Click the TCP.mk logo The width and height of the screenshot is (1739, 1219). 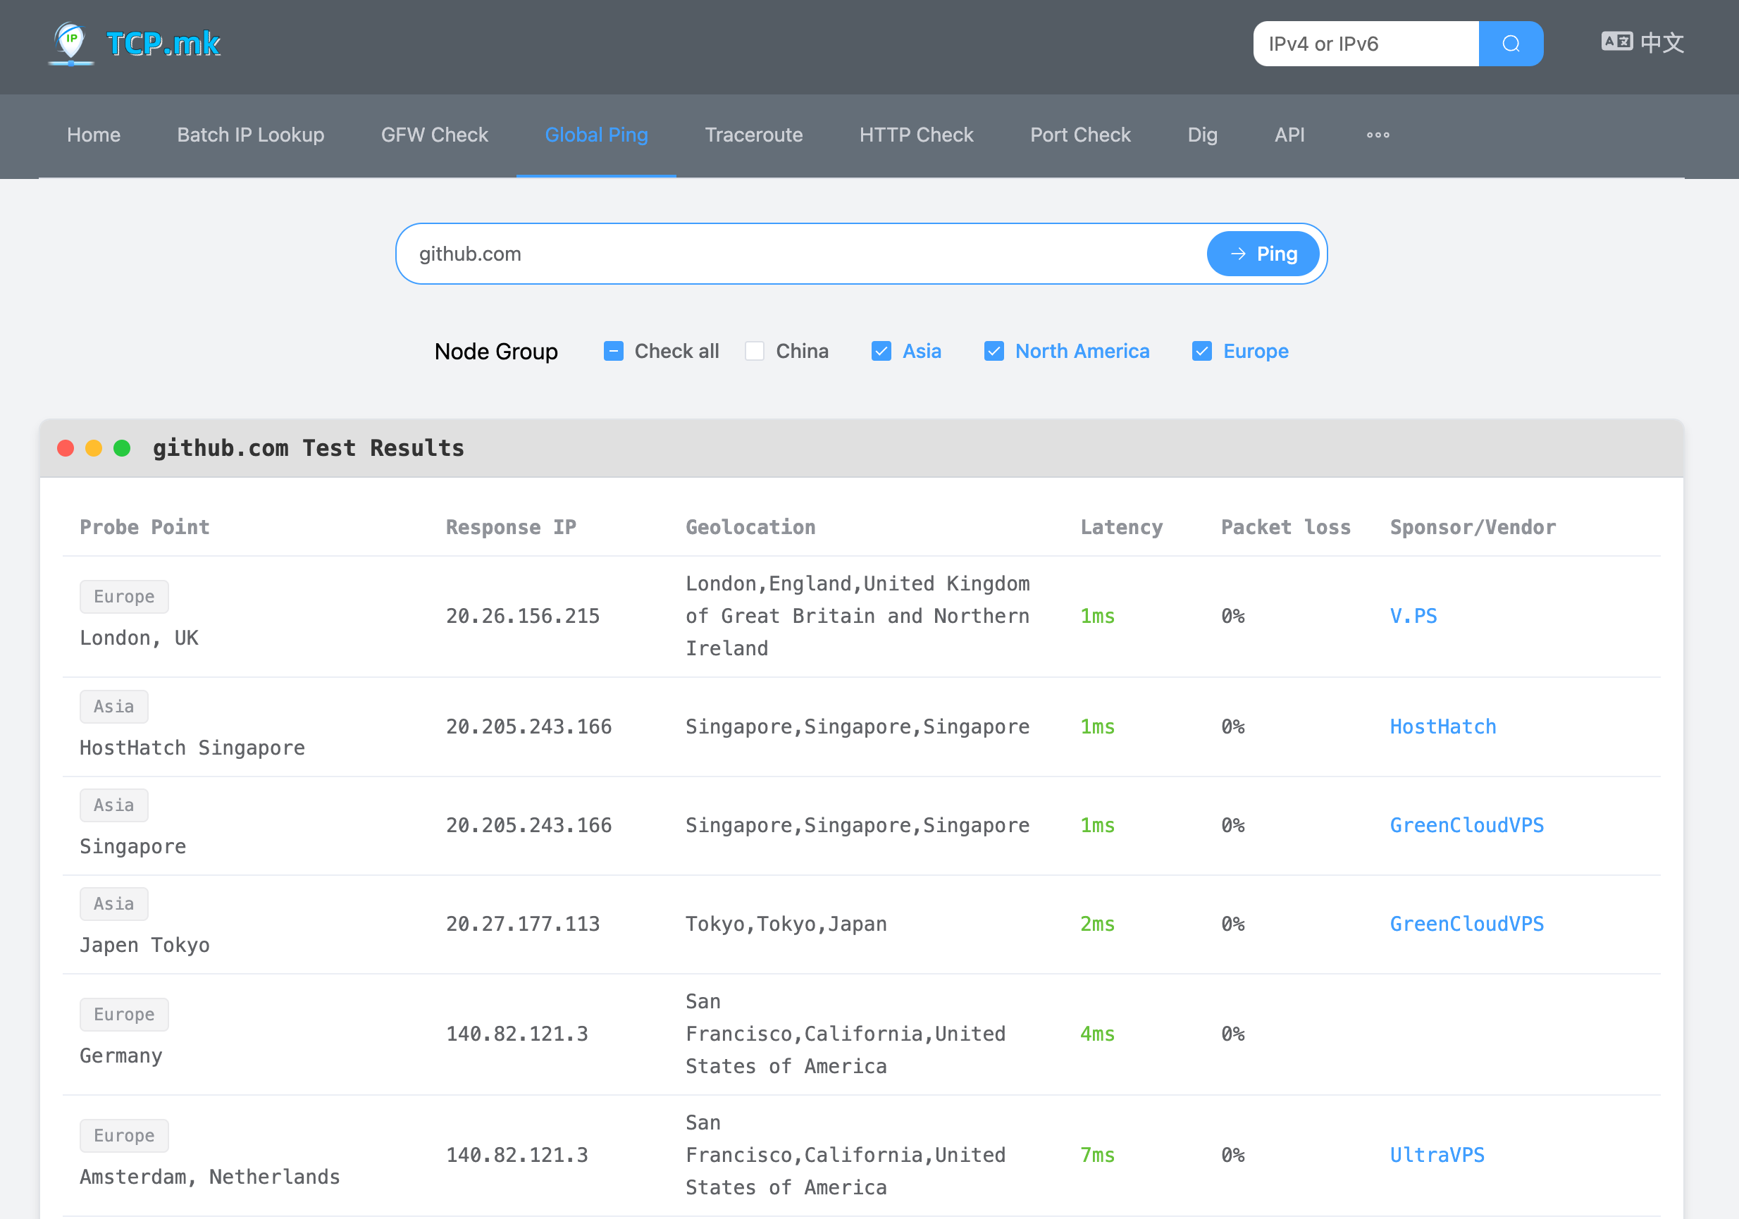click(x=135, y=44)
